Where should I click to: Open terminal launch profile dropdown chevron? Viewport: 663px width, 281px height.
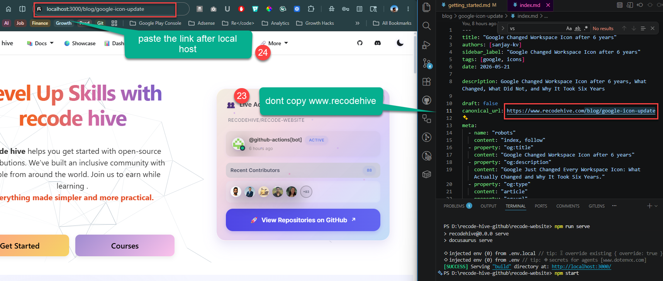(656, 206)
